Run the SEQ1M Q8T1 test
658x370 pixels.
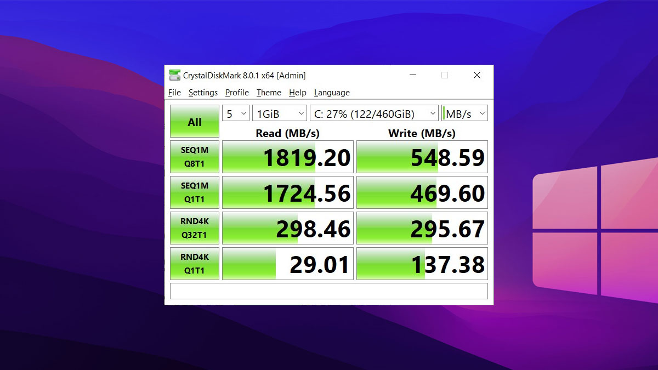tap(195, 157)
